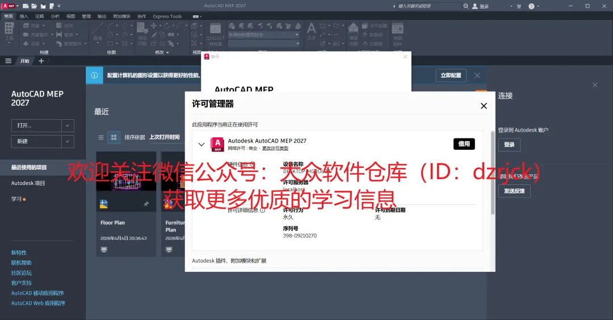Click the 文字 text tool icon
Image resolution: width=613 pixels, height=320 pixels.
[311, 31]
